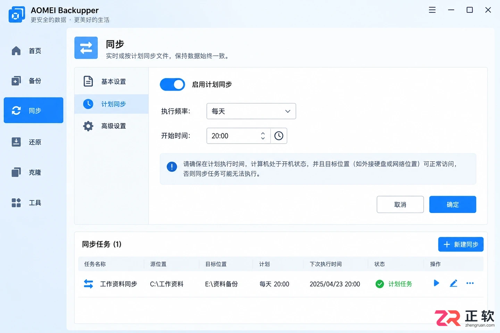
Task: Click the 同步任务 (1) heading
Action: coord(102,244)
